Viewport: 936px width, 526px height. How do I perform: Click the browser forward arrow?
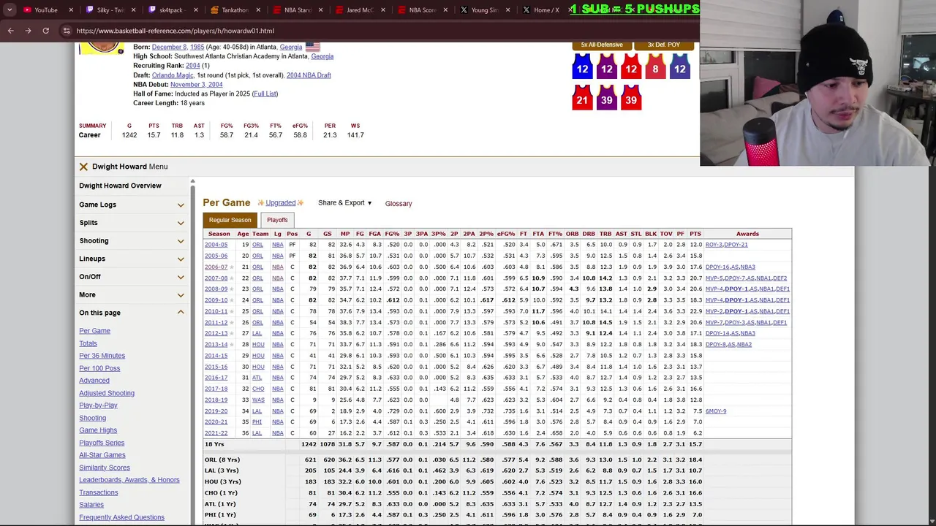click(x=28, y=31)
